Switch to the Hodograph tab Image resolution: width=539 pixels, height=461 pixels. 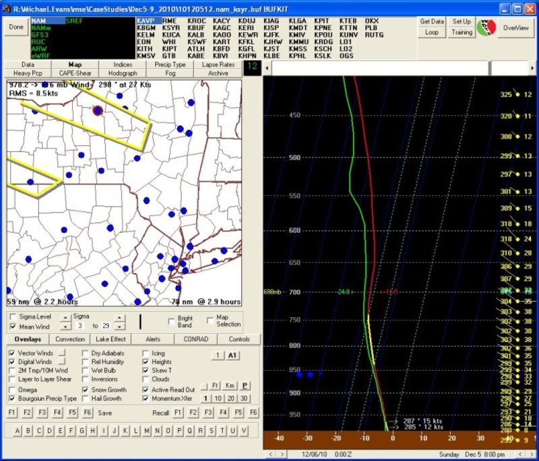click(123, 73)
